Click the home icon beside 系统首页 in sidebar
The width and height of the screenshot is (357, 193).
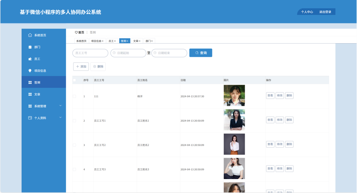(x=30, y=35)
